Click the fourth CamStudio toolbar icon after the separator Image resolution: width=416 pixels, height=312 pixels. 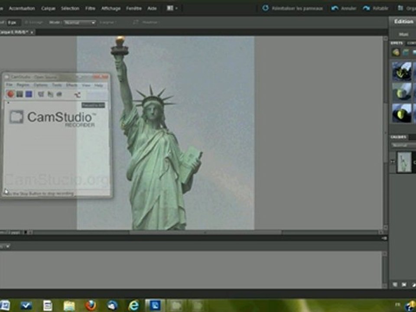point(41,94)
